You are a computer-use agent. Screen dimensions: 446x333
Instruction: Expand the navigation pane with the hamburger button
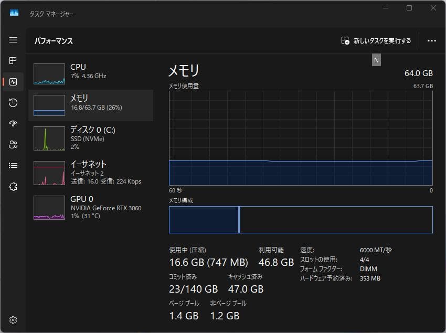click(13, 39)
